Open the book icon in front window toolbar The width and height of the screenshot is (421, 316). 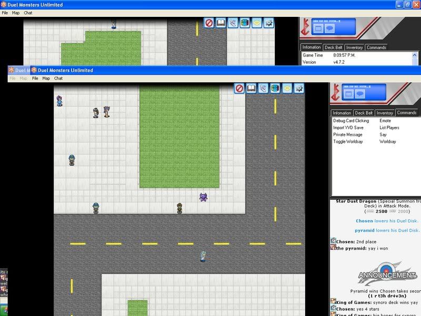click(x=252, y=88)
